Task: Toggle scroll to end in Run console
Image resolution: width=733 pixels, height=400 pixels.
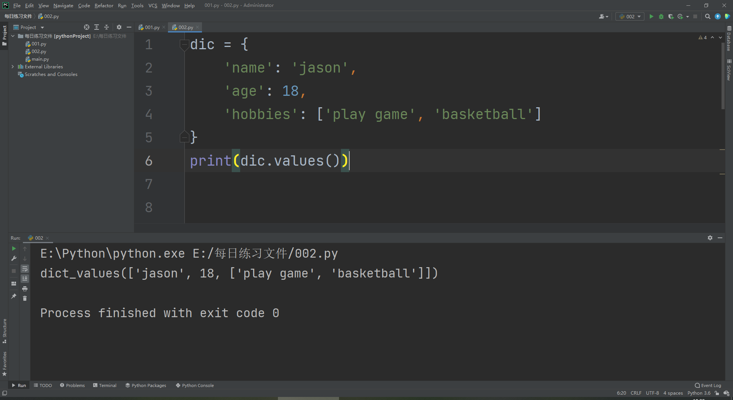Action: (25, 279)
